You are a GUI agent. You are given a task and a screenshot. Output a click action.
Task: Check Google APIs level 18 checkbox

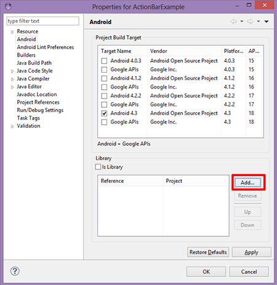(x=104, y=122)
